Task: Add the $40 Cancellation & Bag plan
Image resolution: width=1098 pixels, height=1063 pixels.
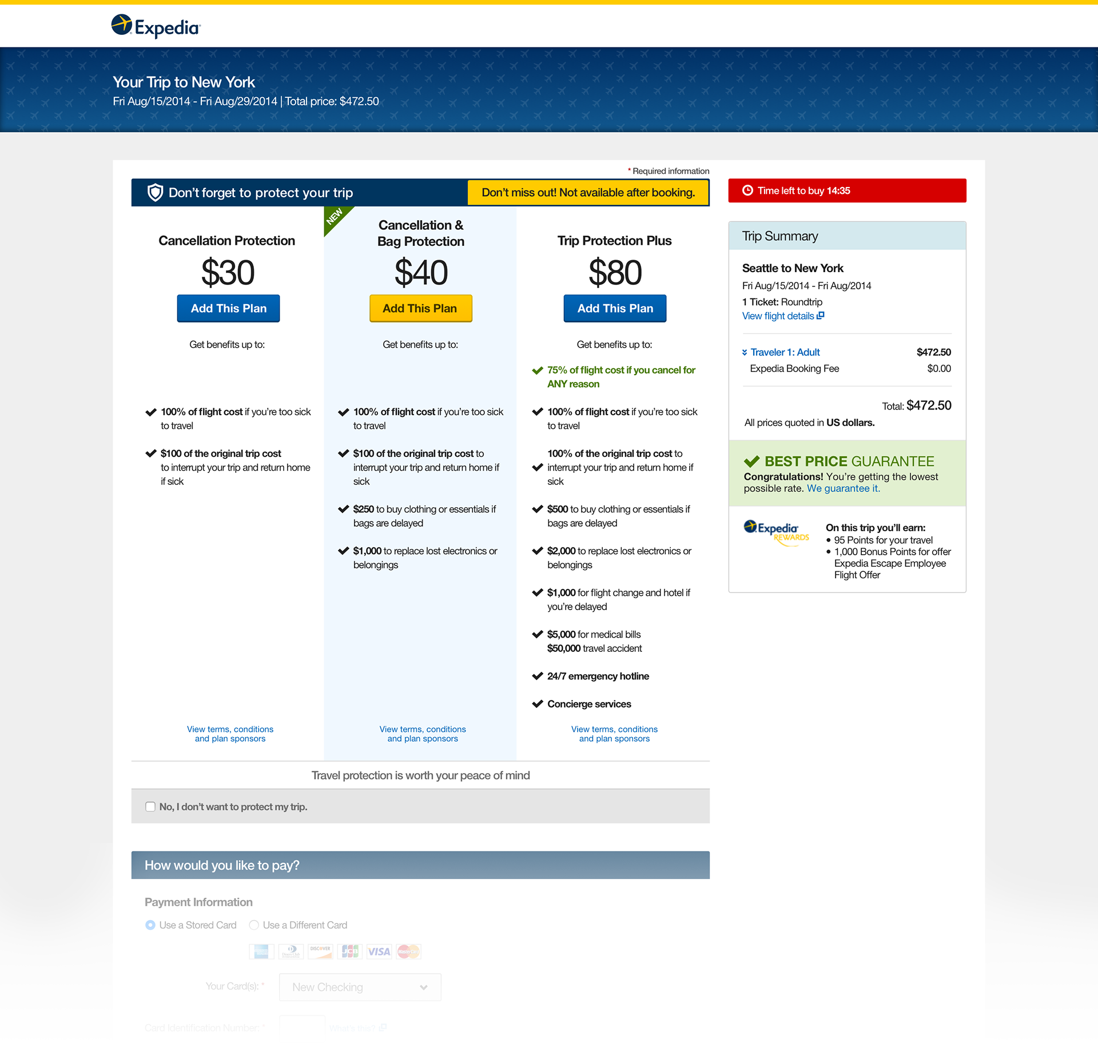Action: pyautogui.click(x=420, y=309)
